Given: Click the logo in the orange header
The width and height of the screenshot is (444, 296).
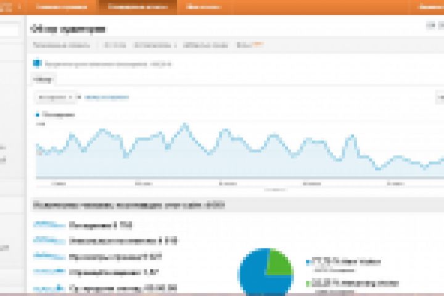Looking at the screenshot, I should (x=6, y=7).
